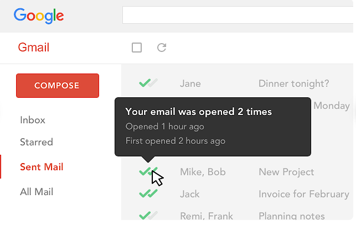Click the Google logo

[39, 16]
